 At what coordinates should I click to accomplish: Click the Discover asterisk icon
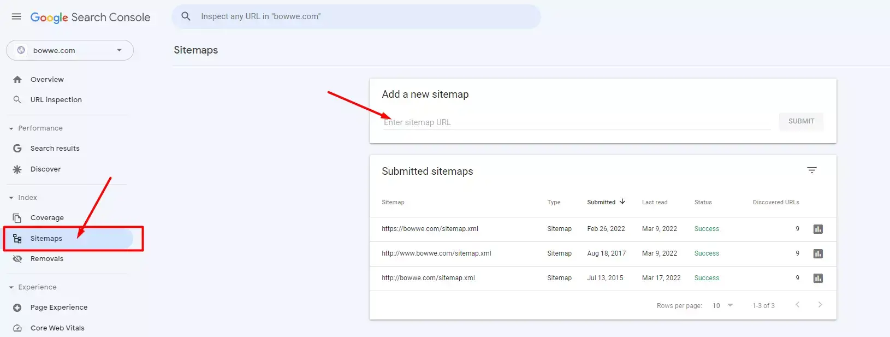(x=17, y=169)
